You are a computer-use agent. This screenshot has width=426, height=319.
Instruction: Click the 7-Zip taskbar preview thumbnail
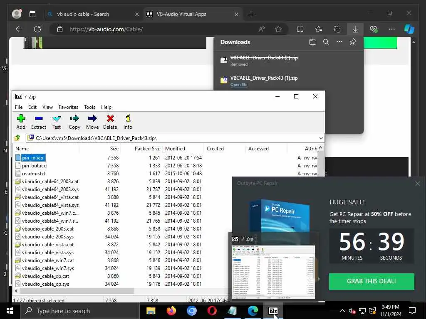[274, 272]
